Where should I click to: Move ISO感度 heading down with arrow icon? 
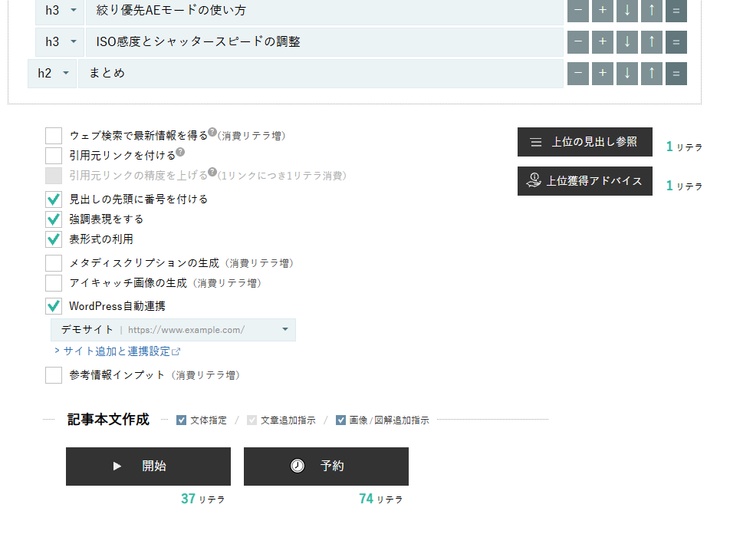[x=626, y=41]
